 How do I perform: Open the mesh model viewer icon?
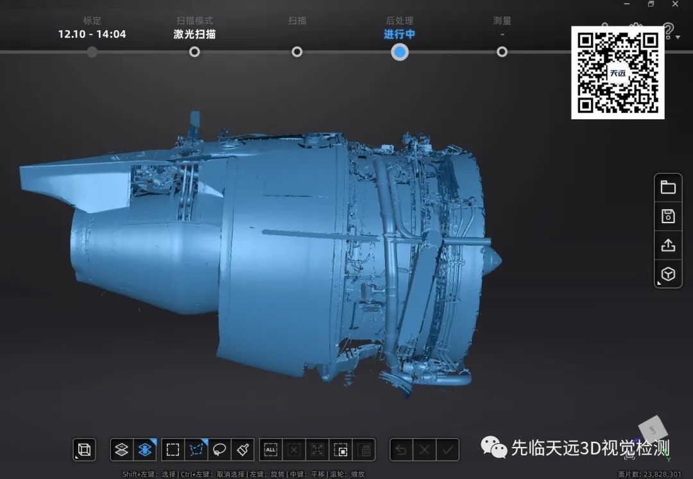pos(668,274)
